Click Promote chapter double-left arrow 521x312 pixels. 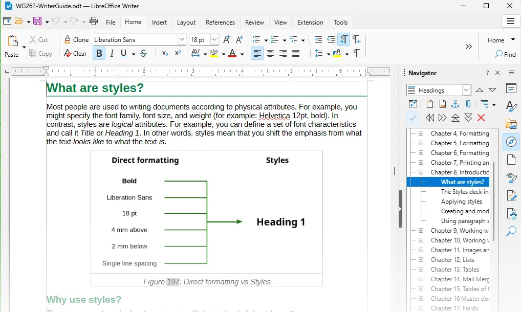[430, 118]
